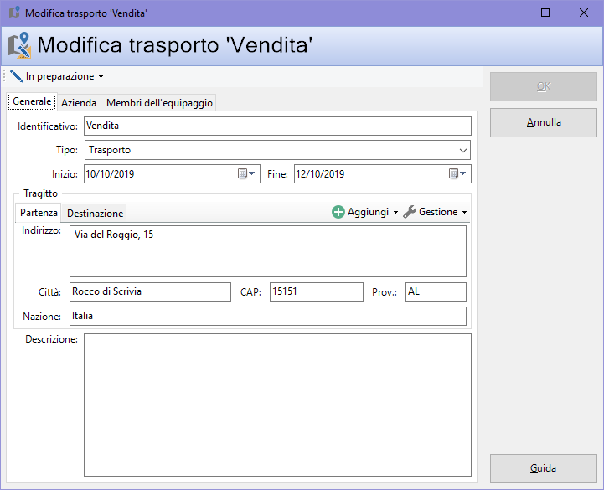This screenshot has height=490, width=604.
Task: Select the Partenza tab
Action: (x=39, y=213)
